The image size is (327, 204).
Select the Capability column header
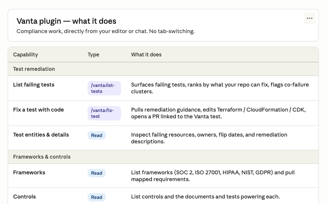pyautogui.click(x=25, y=55)
